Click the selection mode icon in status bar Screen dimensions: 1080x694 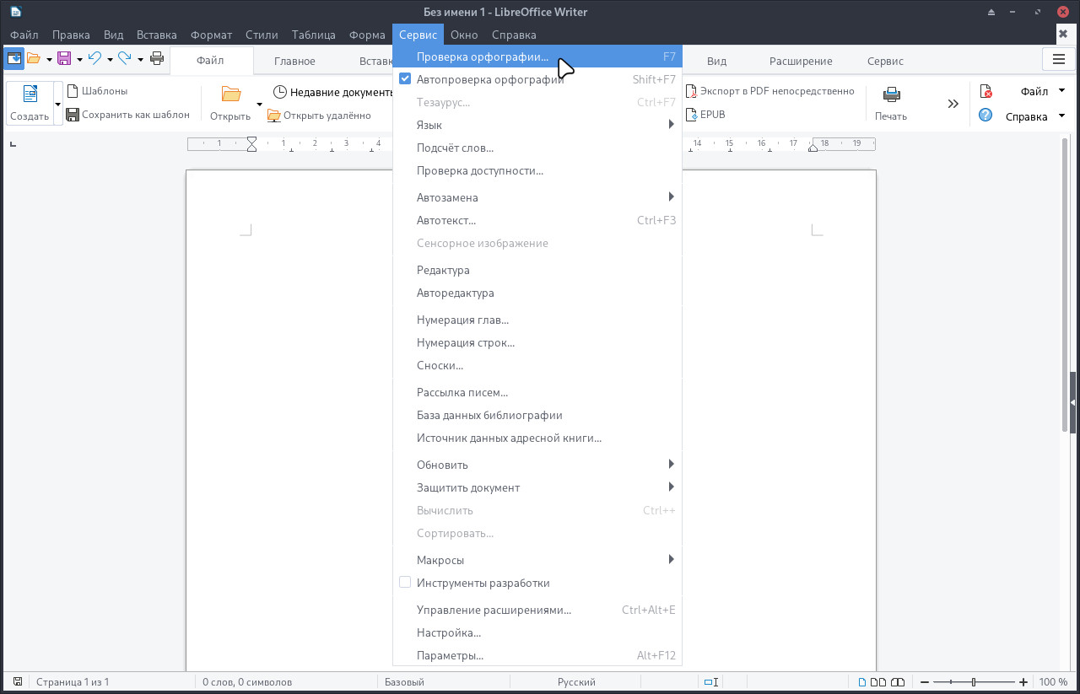click(710, 682)
